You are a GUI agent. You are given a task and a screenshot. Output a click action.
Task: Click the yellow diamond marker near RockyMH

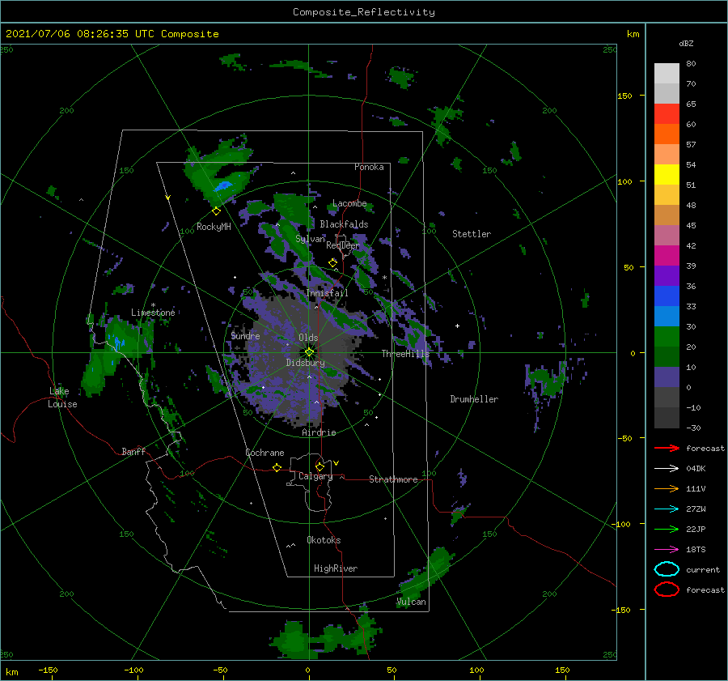click(216, 211)
